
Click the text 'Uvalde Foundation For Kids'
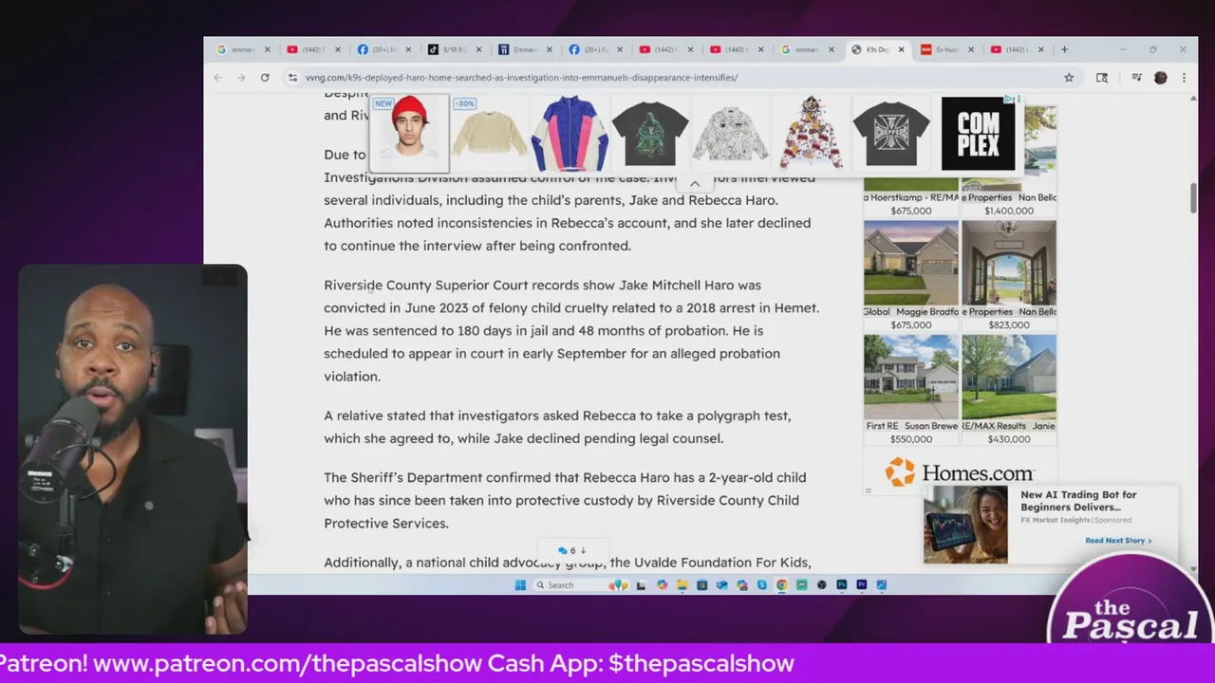(721, 563)
